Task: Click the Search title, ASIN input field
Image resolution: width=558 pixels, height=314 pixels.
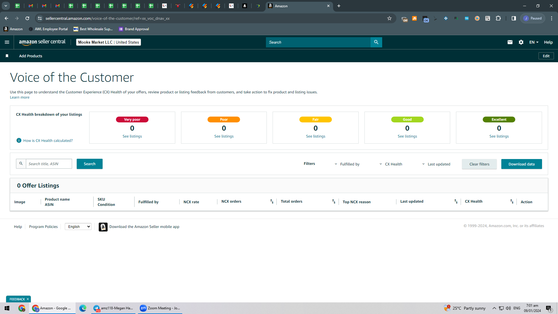Action: coord(49,164)
